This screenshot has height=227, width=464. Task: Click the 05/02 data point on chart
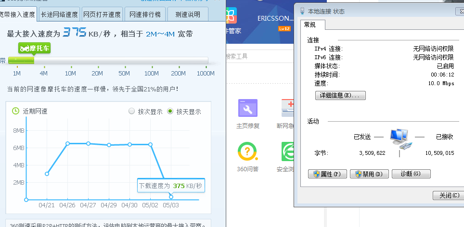[x=150, y=145]
